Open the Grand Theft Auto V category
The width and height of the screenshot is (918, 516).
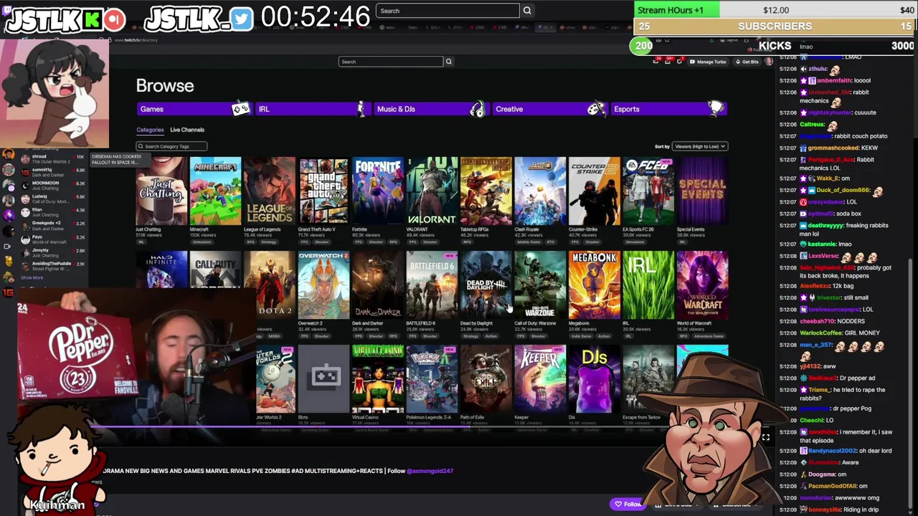(x=323, y=191)
